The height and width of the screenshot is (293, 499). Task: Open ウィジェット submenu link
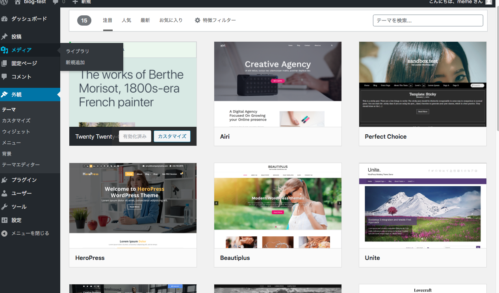click(x=16, y=132)
